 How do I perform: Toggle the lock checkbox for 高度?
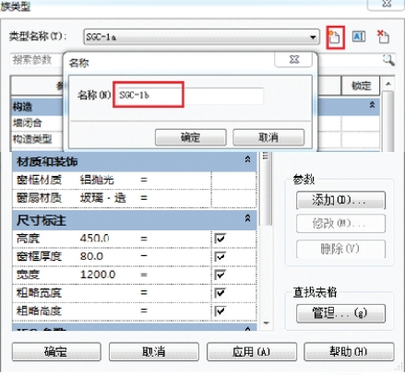220,239
